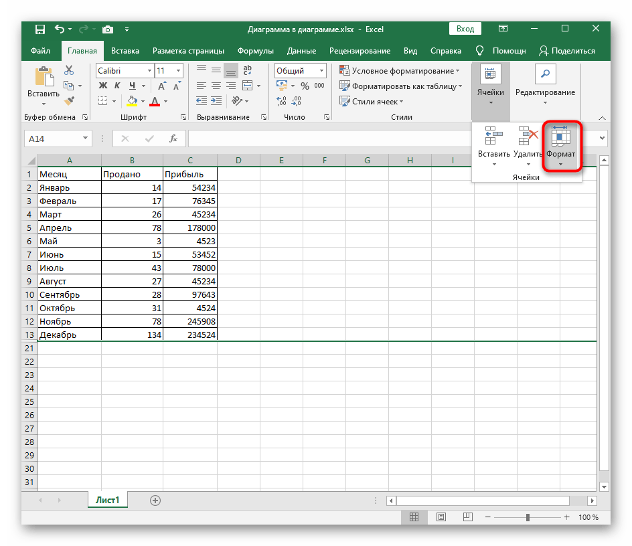Viewport: 632px width, 546px height.
Task: Click the Cut scissors icon
Action: pos(68,71)
